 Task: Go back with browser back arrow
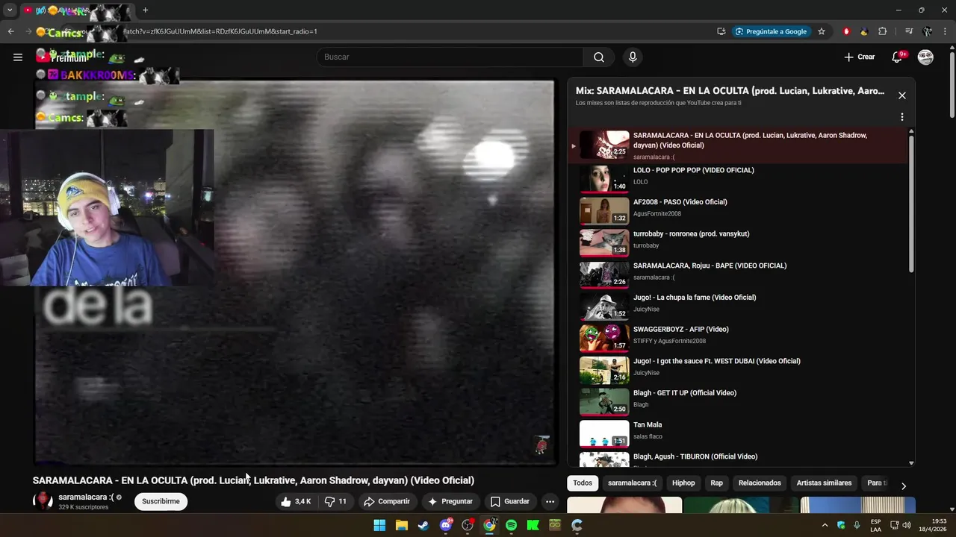[x=10, y=31]
